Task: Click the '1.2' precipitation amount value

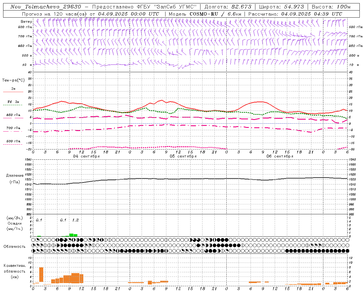Action: pos(75,220)
